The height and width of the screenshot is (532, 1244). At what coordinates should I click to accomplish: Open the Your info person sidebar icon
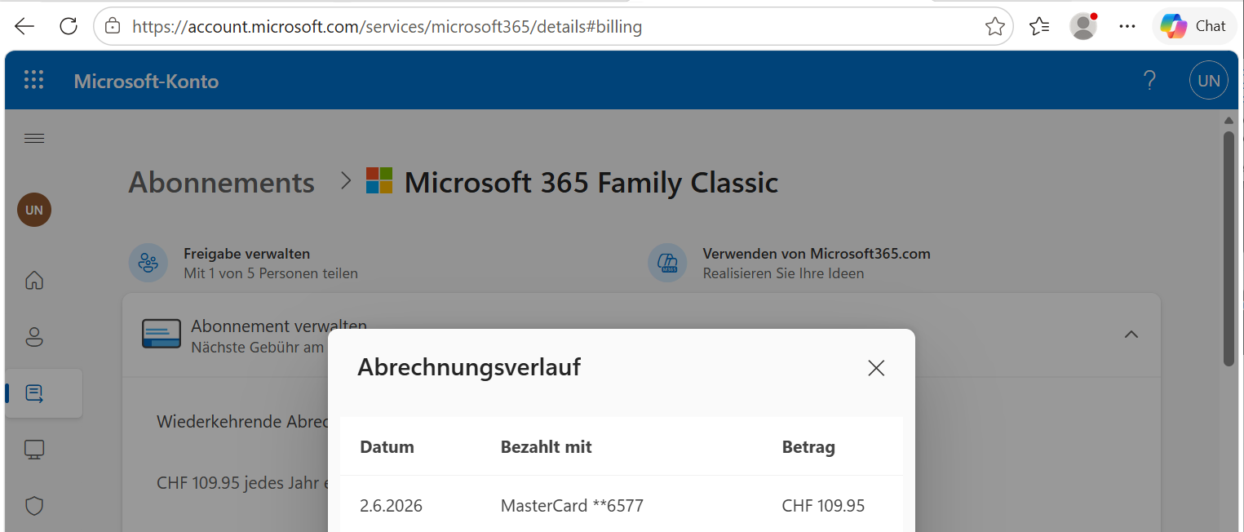(34, 337)
